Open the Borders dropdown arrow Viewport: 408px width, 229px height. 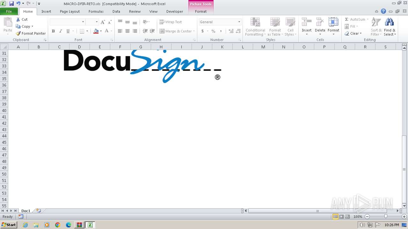[x=87, y=31]
